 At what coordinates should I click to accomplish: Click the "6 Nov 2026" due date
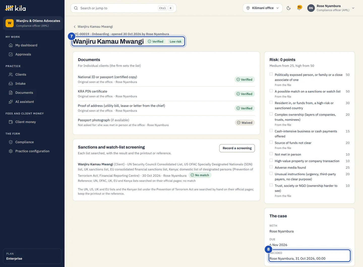click(278, 245)
